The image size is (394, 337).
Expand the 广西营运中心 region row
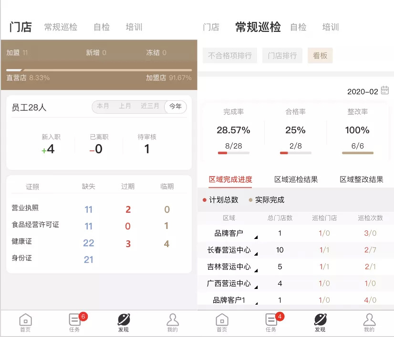256,287
